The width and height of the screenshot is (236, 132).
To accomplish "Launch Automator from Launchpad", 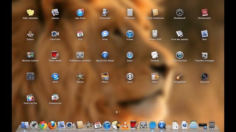I will 105,12.
